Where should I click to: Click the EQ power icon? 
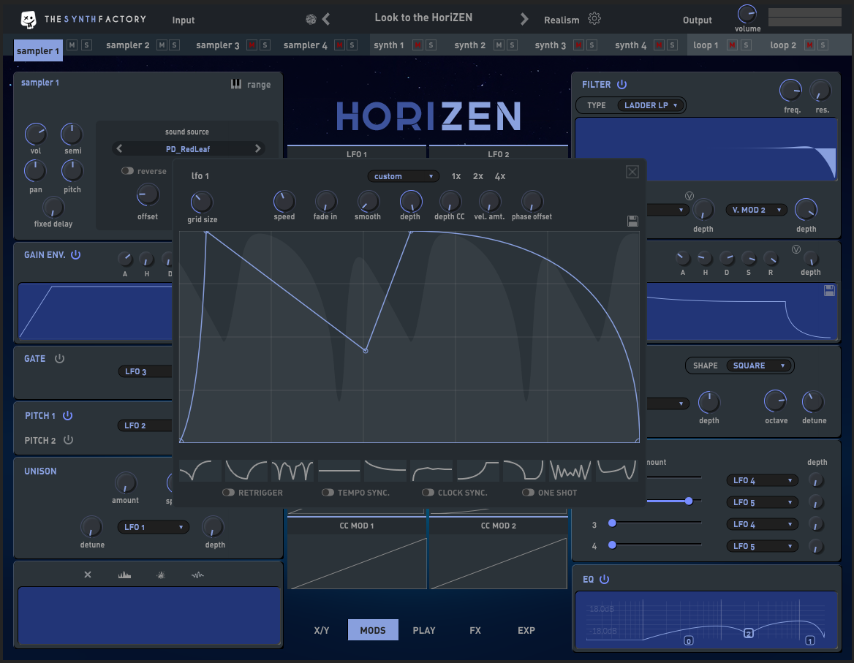click(x=604, y=580)
